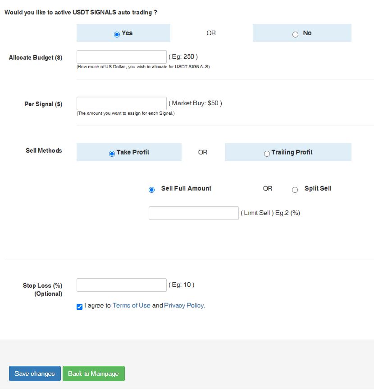374x392 pixels.
Task: Click the Sell Full Amount label
Action: pos(186,188)
